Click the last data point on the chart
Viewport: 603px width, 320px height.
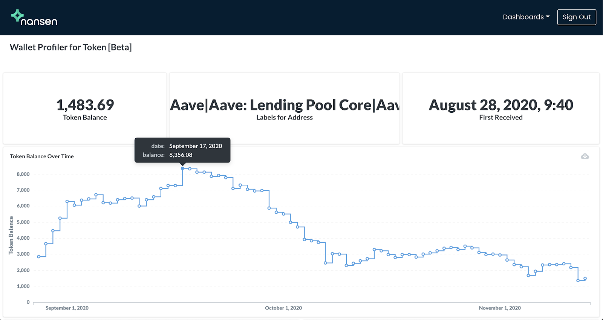point(585,279)
